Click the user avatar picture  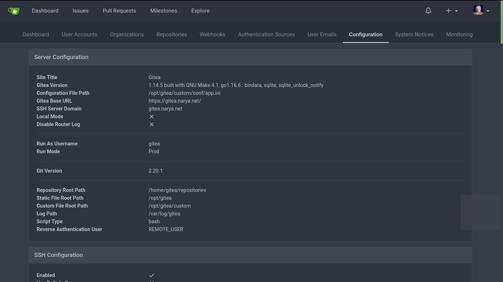click(478, 10)
